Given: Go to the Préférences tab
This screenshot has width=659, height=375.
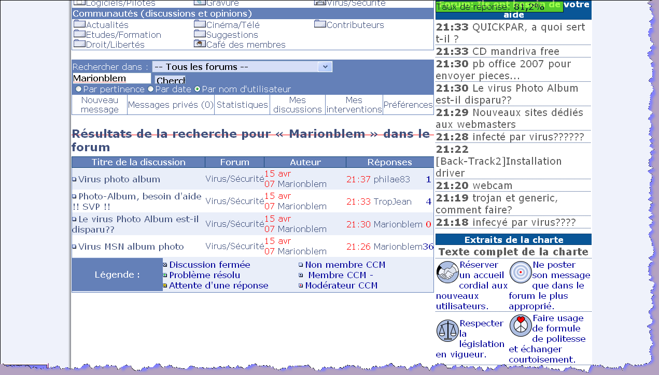Looking at the screenshot, I should pos(408,105).
